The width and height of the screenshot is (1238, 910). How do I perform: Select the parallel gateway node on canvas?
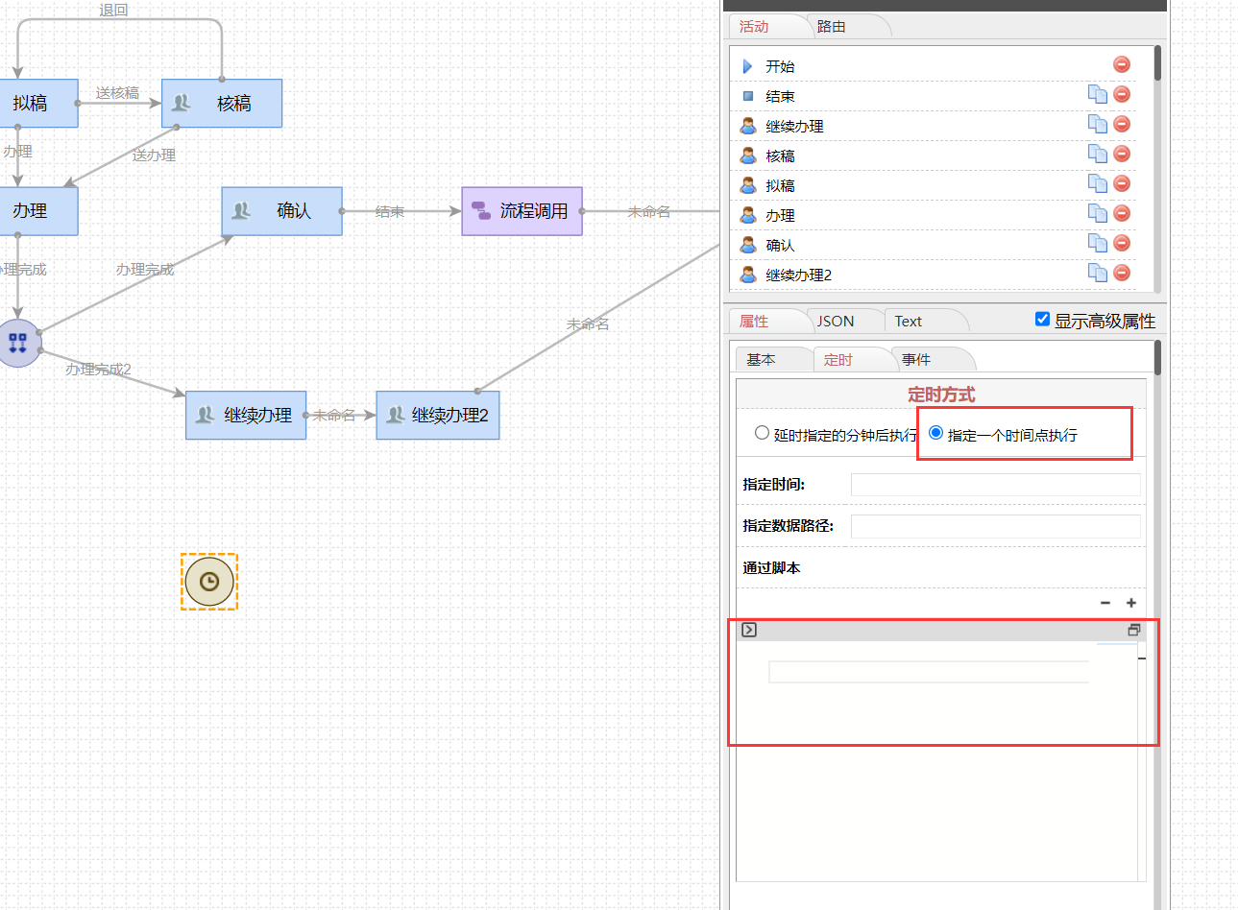tap(18, 343)
